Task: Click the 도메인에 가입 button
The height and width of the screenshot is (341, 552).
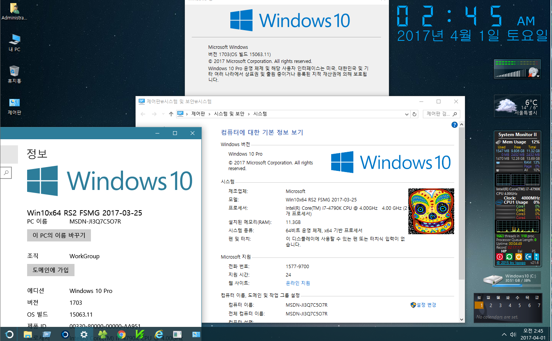Action: (x=51, y=270)
